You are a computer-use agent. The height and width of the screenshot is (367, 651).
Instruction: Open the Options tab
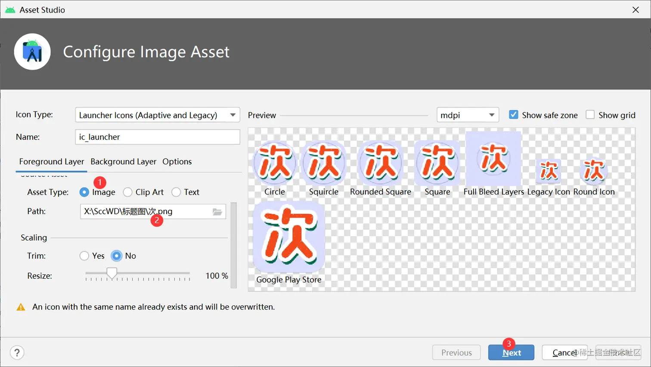[x=177, y=162]
